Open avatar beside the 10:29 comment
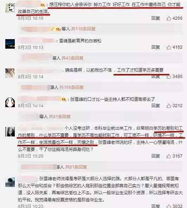Image resolution: width=187 pixels, height=208 pixels. [10, 131]
